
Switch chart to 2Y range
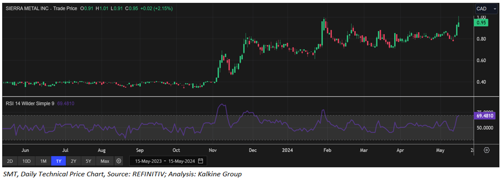pyautogui.click(x=73, y=161)
